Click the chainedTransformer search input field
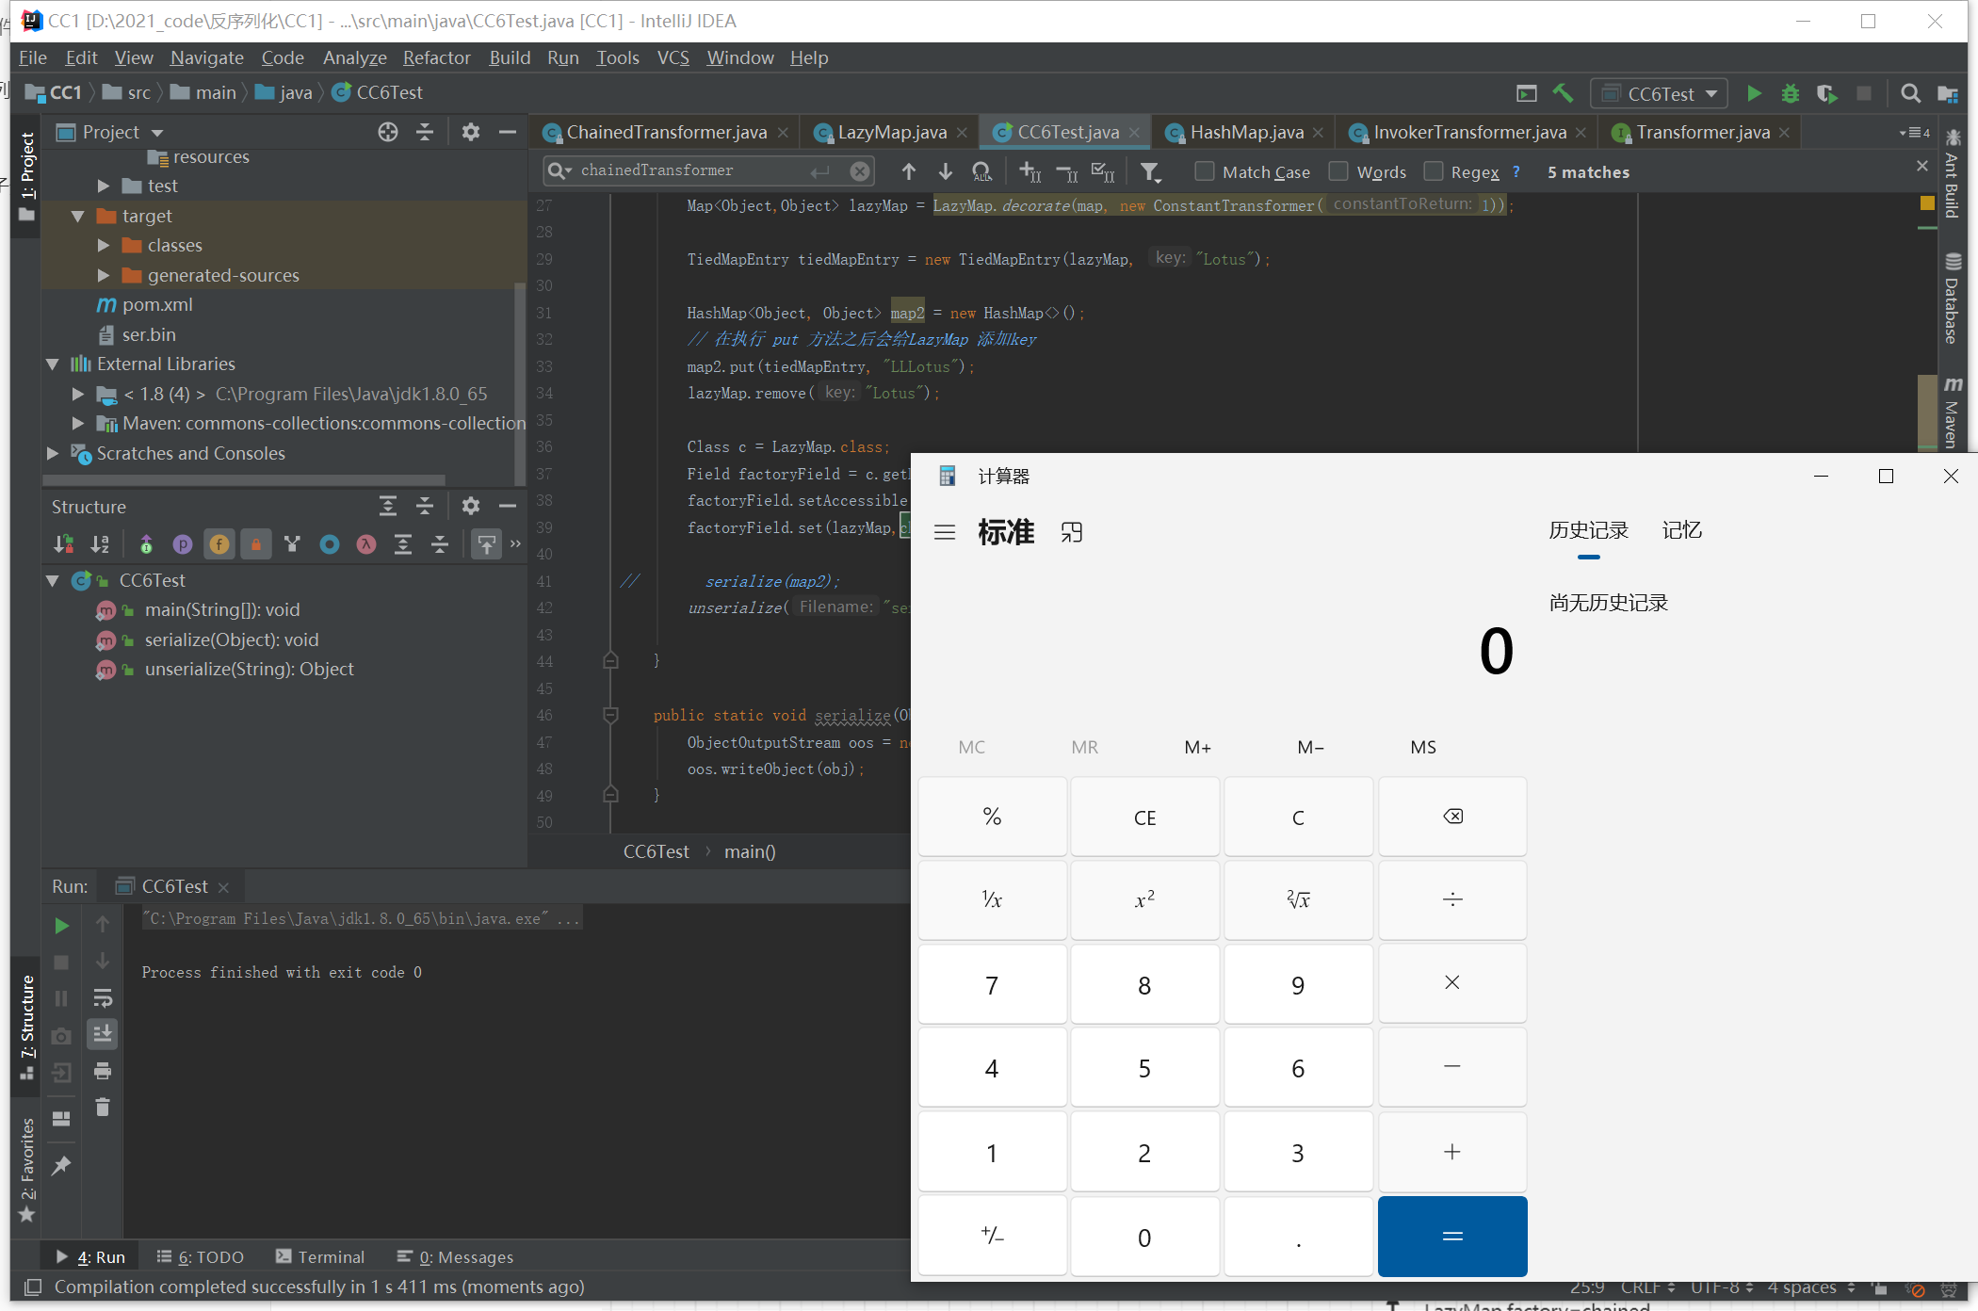Viewport: 1978px width, 1311px height. coord(688,170)
